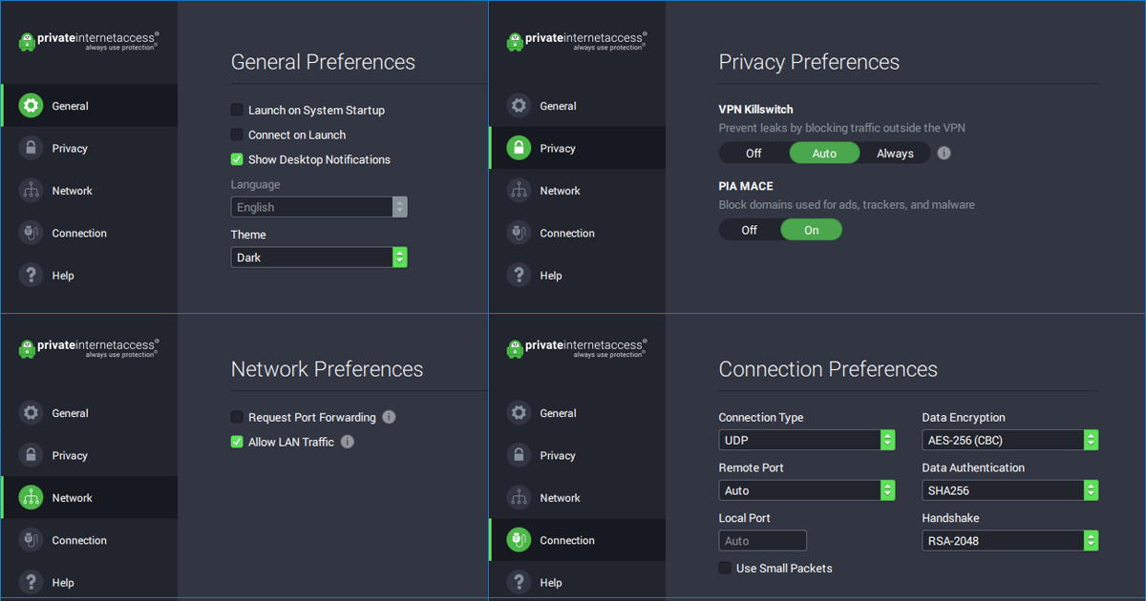Click the Network icon in General Preferences window
1146x601 pixels.
coord(32,191)
